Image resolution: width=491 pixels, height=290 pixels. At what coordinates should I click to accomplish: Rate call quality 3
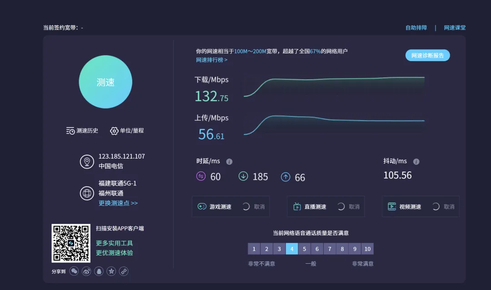click(279, 249)
